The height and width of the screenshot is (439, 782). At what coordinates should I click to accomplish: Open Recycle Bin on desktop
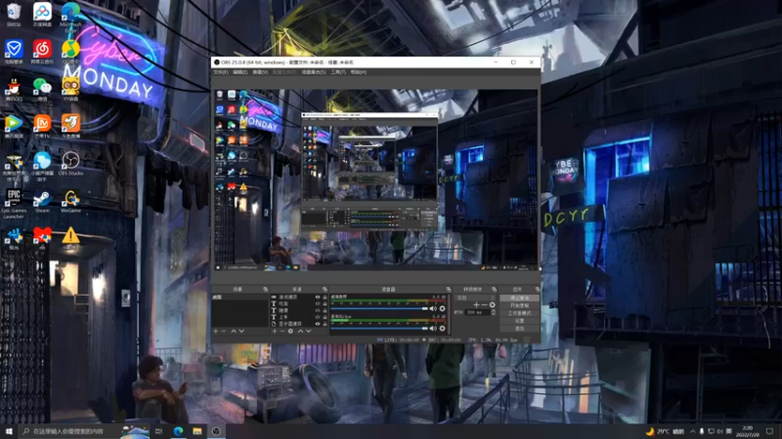click(14, 15)
